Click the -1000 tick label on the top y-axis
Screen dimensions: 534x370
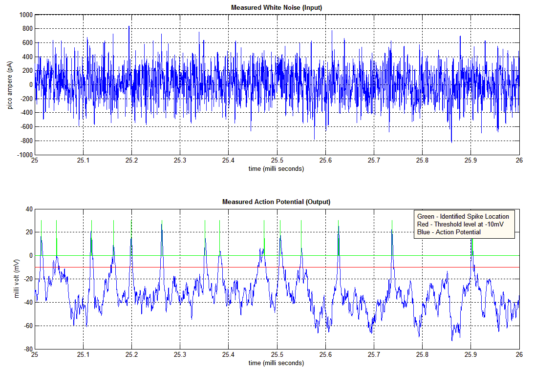24,155
